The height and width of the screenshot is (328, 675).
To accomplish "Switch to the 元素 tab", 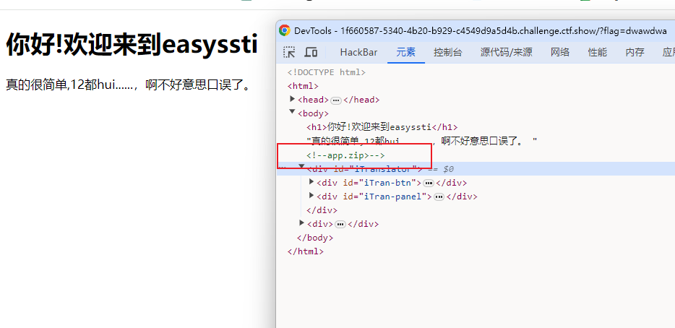I will [406, 53].
